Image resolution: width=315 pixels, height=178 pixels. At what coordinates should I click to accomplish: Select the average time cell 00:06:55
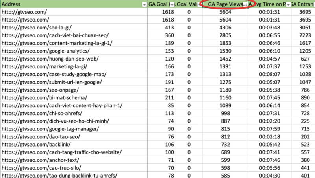click(270, 35)
